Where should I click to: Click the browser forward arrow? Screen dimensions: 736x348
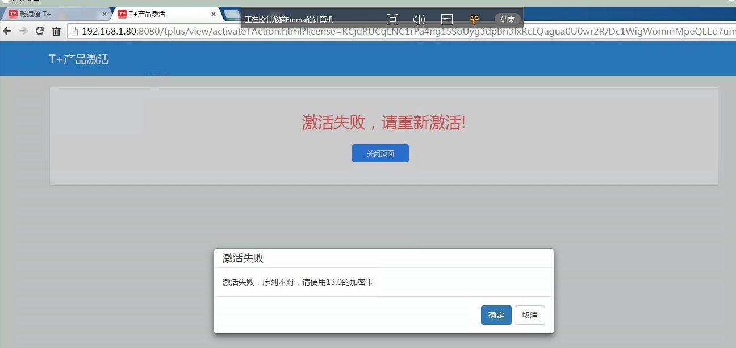(23, 31)
